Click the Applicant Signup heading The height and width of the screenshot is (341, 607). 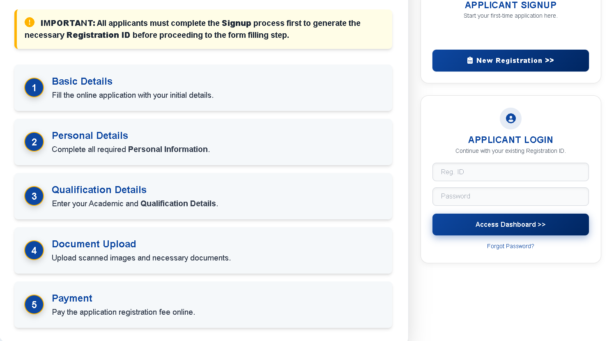coord(510,5)
